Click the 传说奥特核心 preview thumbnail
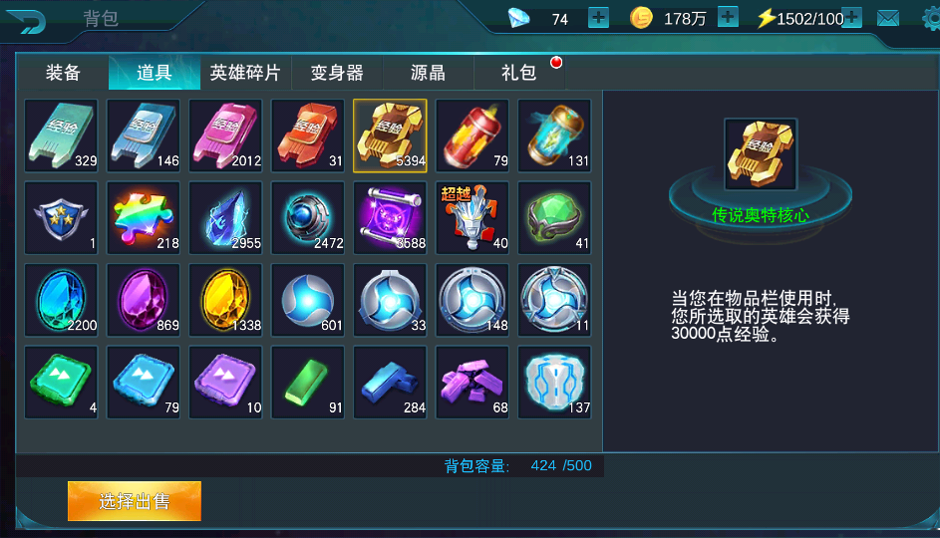Image resolution: width=940 pixels, height=538 pixels. click(761, 154)
